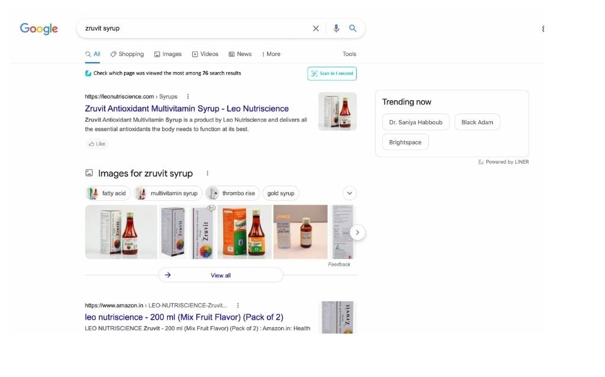Switch to the Videos tab

click(x=205, y=54)
